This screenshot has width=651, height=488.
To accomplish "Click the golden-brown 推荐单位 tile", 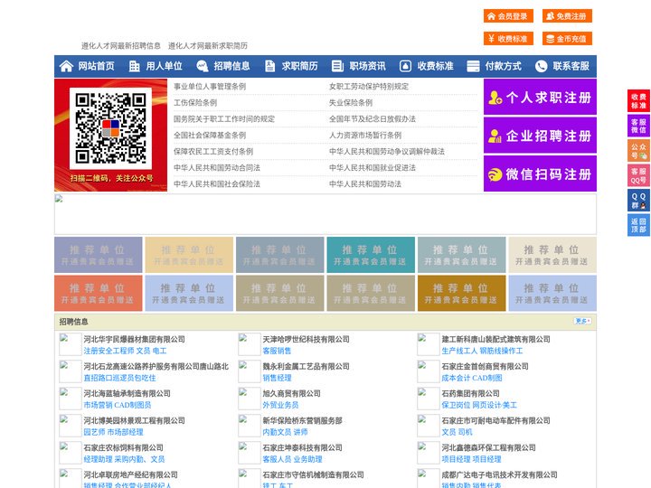I will 462,293.
